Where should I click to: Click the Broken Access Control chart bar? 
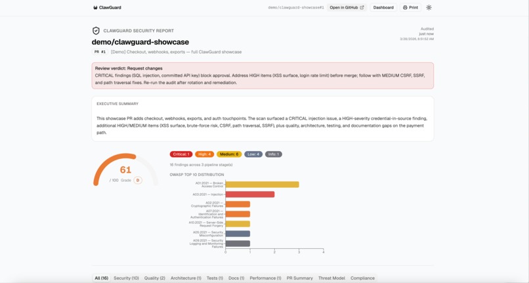262,185
